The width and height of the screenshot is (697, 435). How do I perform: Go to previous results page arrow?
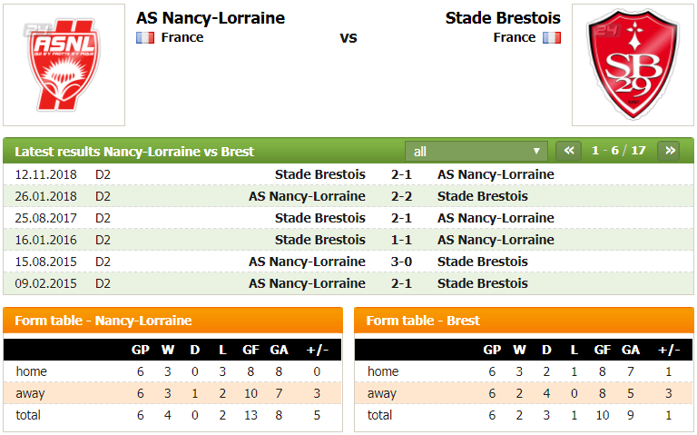tap(569, 151)
